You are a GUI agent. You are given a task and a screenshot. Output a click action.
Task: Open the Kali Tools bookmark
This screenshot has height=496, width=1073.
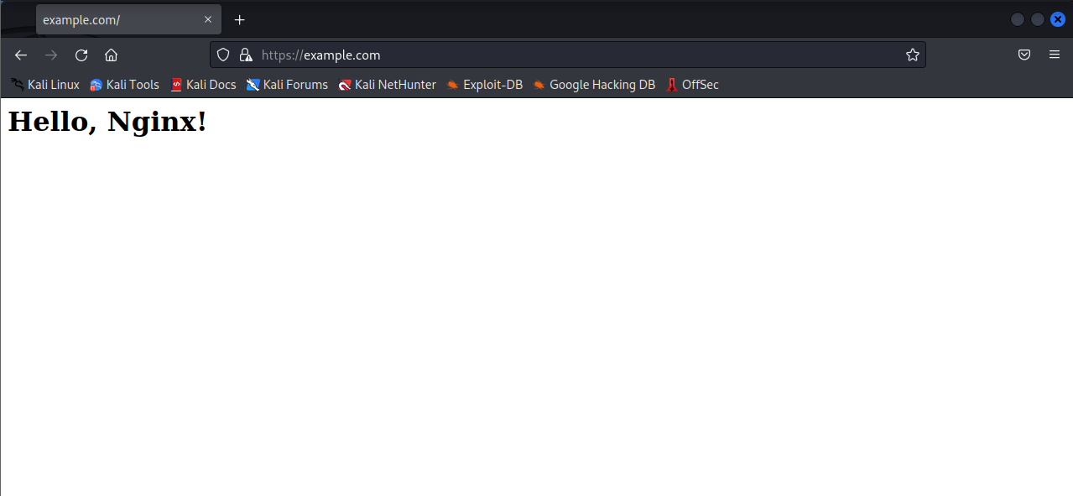pyautogui.click(x=124, y=85)
